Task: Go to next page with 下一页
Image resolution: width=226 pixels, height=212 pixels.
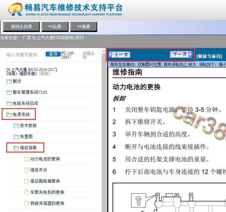Action: coord(181,54)
